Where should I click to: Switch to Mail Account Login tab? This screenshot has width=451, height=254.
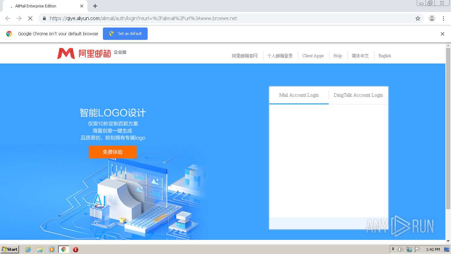299,95
